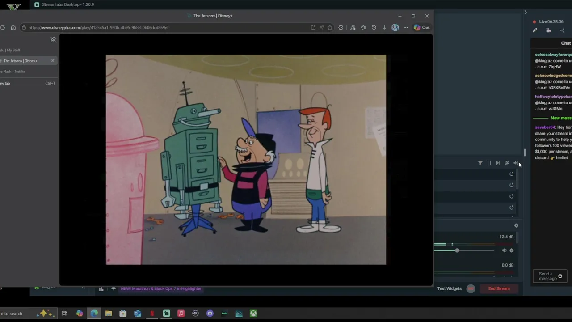Click username savaber54 in chat
This screenshot has height=322, width=572.
point(545,127)
